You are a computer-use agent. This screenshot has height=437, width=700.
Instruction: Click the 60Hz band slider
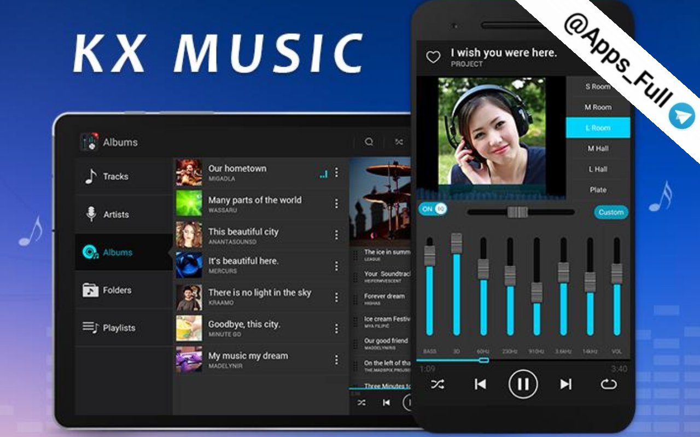coord(483,286)
